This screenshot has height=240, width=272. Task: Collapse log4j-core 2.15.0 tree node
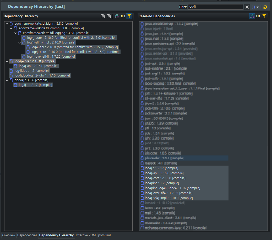click(x=7, y=61)
